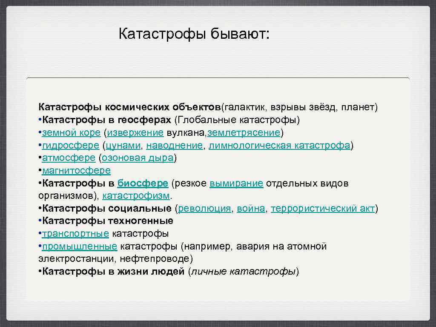Click the 'атмосфере' hyperlink
The image size is (436, 327).
pyautogui.click(x=69, y=158)
